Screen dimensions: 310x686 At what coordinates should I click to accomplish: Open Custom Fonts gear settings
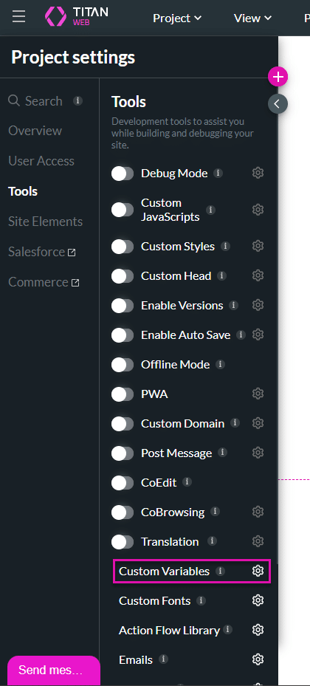tap(258, 600)
